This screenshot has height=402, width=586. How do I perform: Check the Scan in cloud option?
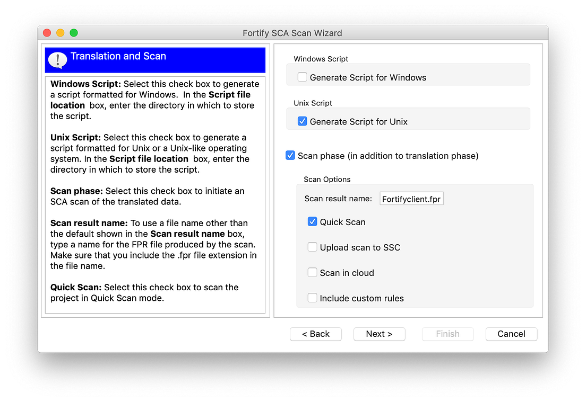(x=312, y=272)
